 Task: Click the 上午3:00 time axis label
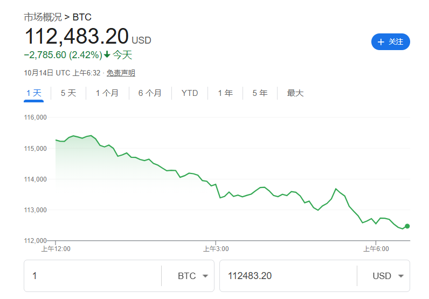coord(216,248)
